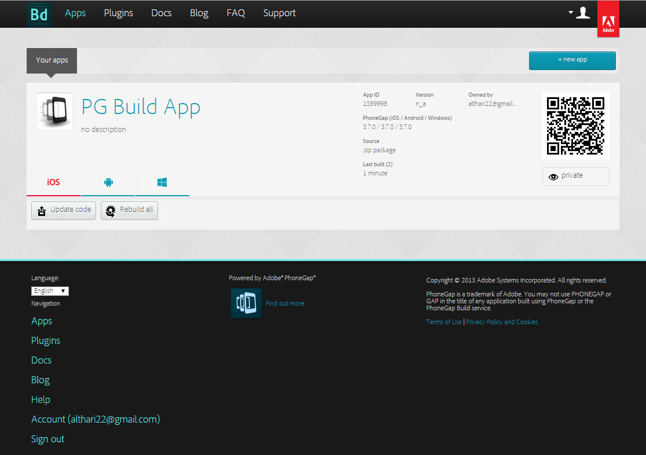Image resolution: width=646 pixels, height=455 pixels.
Task: Click the Adobe logo badge
Action: click(x=608, y=19)
